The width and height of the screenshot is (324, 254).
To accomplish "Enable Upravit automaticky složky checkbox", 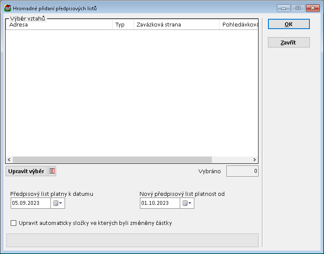I will 13,223.
